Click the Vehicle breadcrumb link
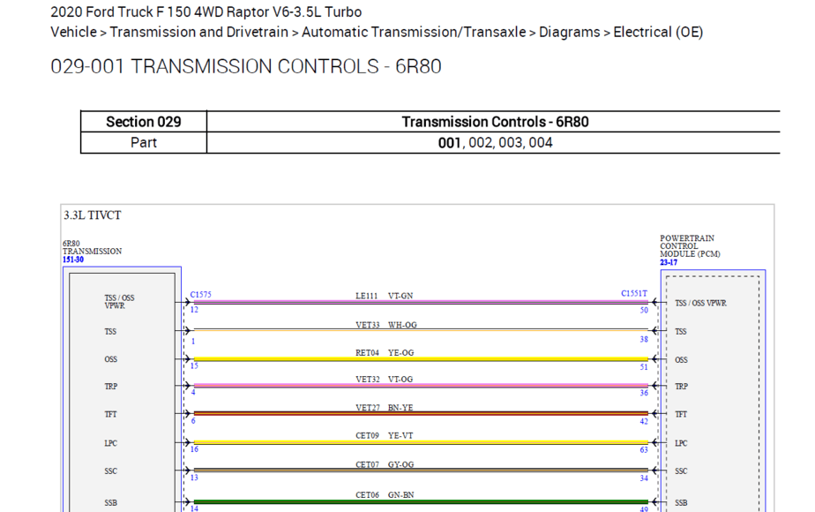 [x=73, y=33]
